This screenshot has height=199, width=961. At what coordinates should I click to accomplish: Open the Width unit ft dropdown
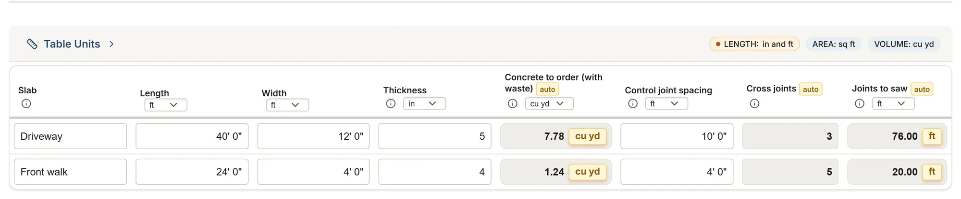tap(287, 105)
